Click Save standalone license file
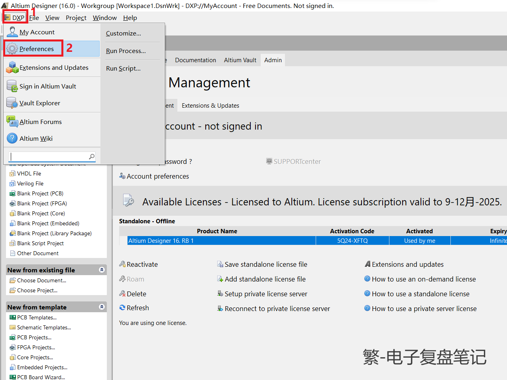This screenshot has width=507, height=380. (x=262, y=264)
